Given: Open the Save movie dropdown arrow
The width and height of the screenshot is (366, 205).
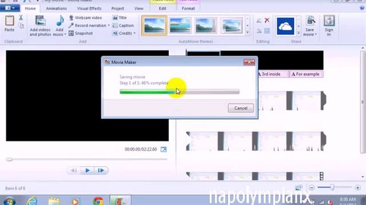Looking at the screenshot, I should point(316,34).
